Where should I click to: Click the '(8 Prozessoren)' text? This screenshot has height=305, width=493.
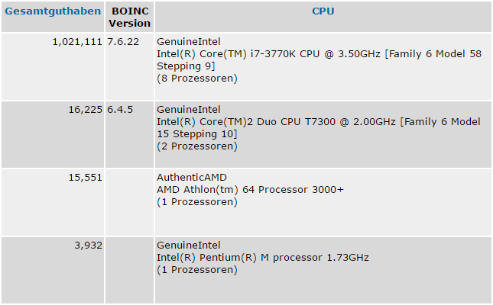[197, 78]
